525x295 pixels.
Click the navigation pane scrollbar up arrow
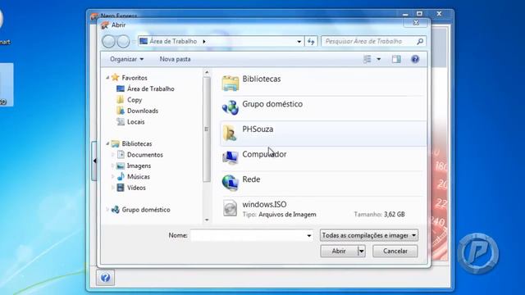(x=207, y=72)
